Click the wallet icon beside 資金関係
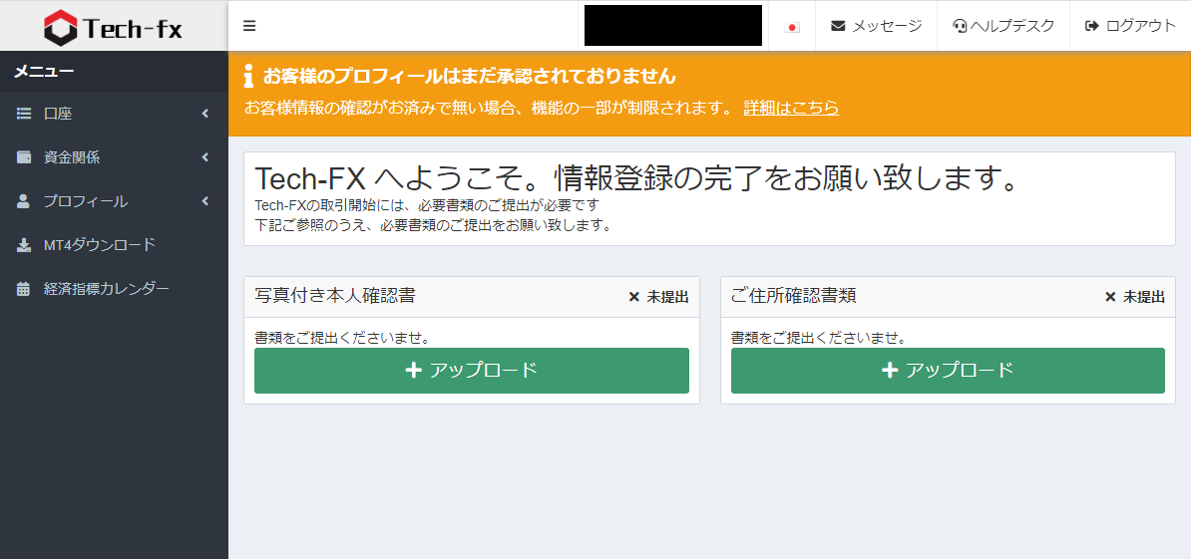The width and height of the screenshot is (1191, 559). tap(24, 157)
